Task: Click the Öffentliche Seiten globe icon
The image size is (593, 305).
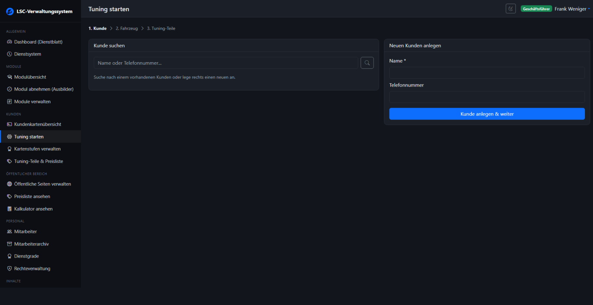Action: 10,184
